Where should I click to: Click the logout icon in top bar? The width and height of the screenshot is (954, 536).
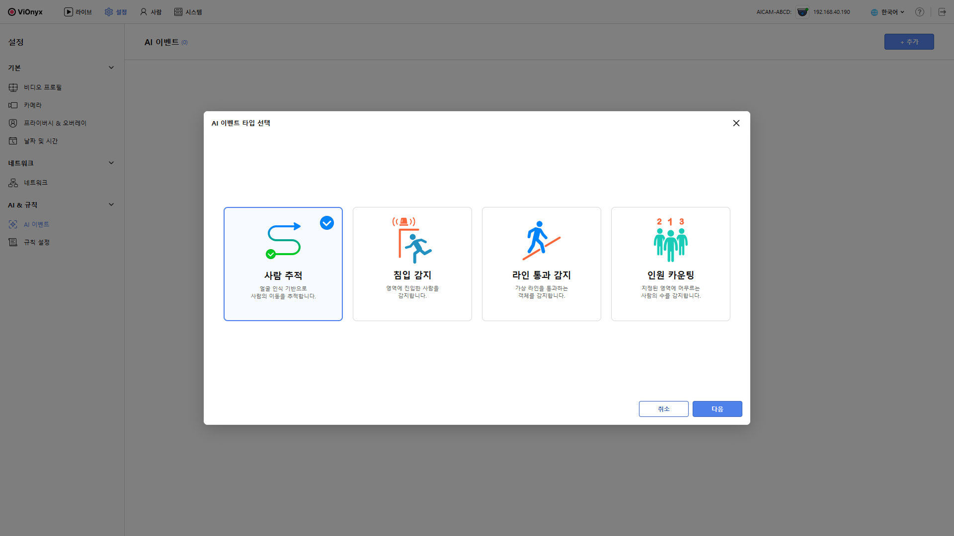[x=942, y=12]
